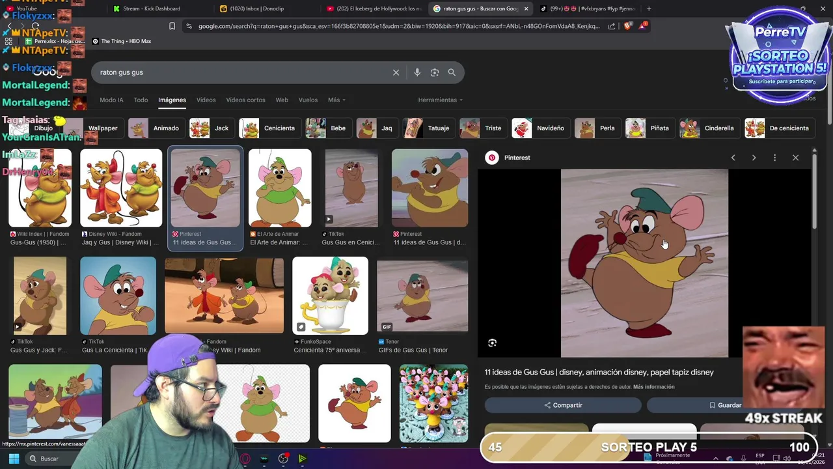Select the Imágenes results tab
This screenshot has width=833, height=469.
(172, 100)
